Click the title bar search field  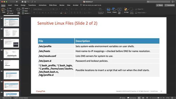(x=158, y=2)
